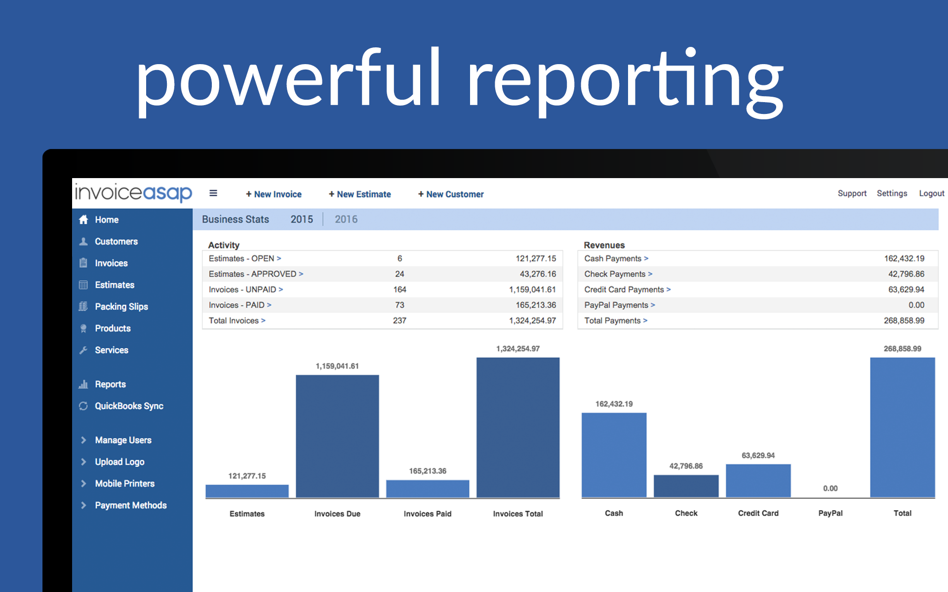Switch to the 2016 Business Stats tab

click(x=346, y=219)
